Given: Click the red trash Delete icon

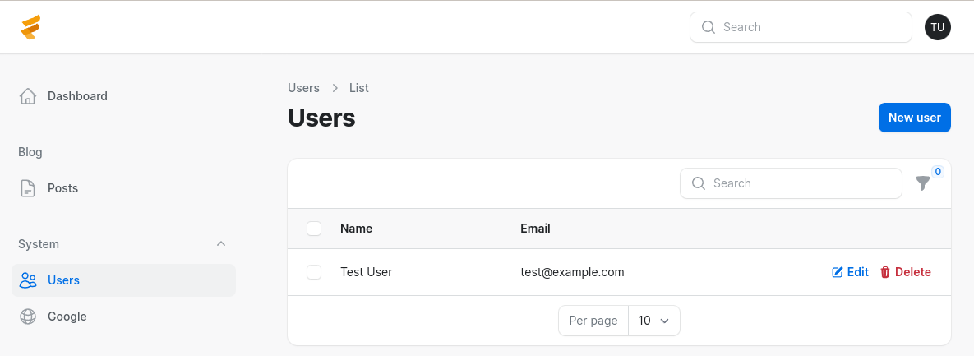Looking at the screenshot, I should click(x=885, y=272).
